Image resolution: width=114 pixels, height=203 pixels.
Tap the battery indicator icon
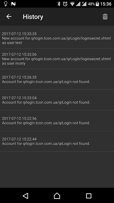97,4
